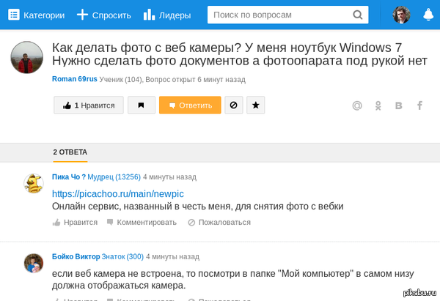Click Знаток (300) rank text

coord(122,257)
